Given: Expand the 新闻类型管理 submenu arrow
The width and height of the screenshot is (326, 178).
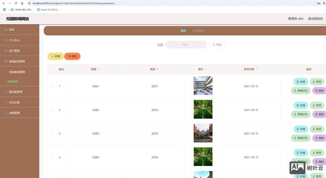Looking at the screenshot, I should (x=35, y=61).
